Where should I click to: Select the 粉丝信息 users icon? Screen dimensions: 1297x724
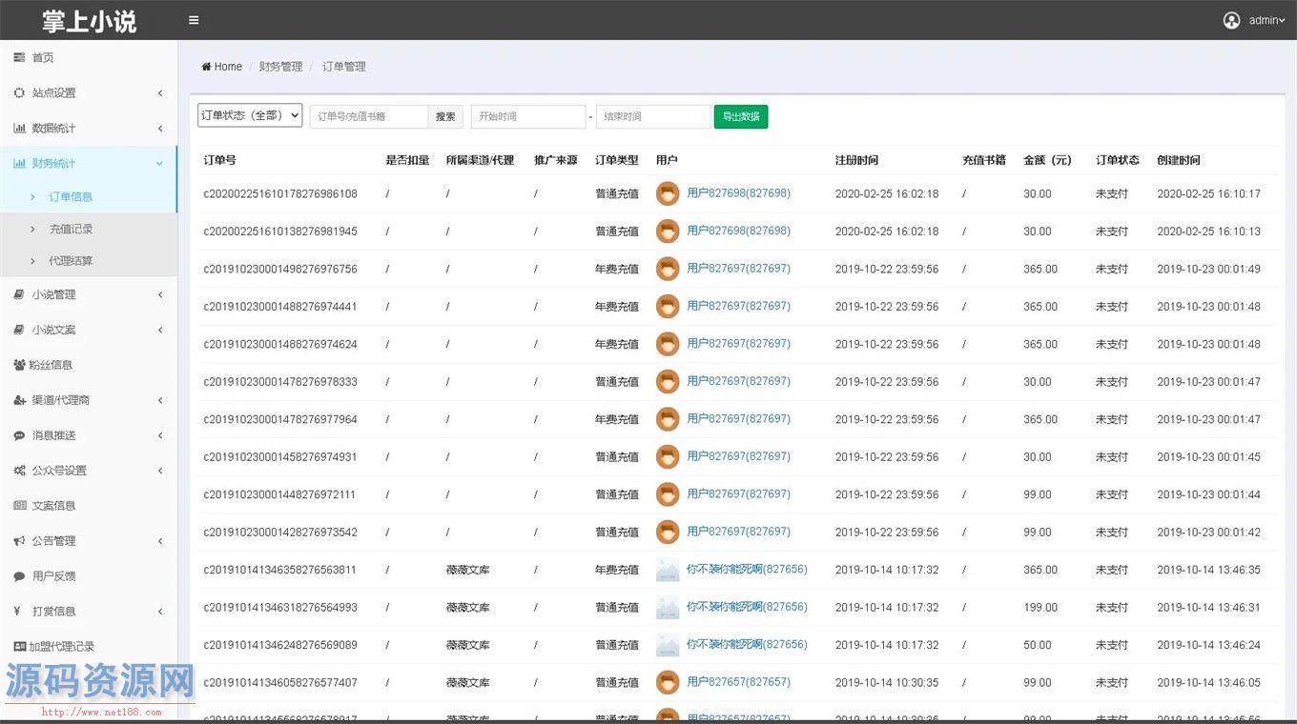click(x=21, y=365)
